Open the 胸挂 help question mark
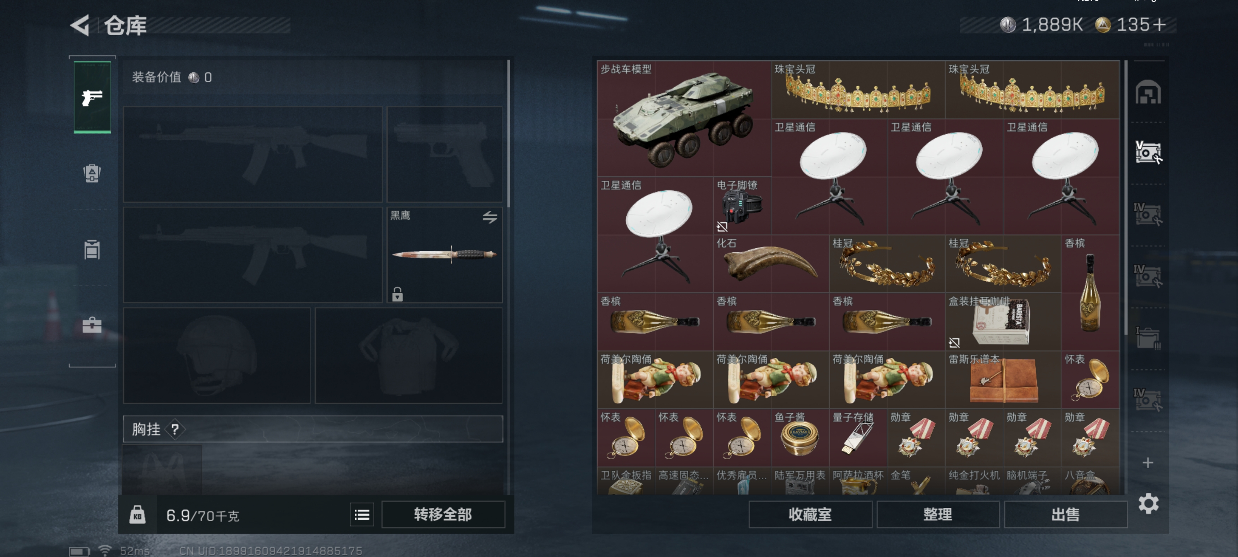This screenshot has width=1238, height=557. click(x=175, y=429)
